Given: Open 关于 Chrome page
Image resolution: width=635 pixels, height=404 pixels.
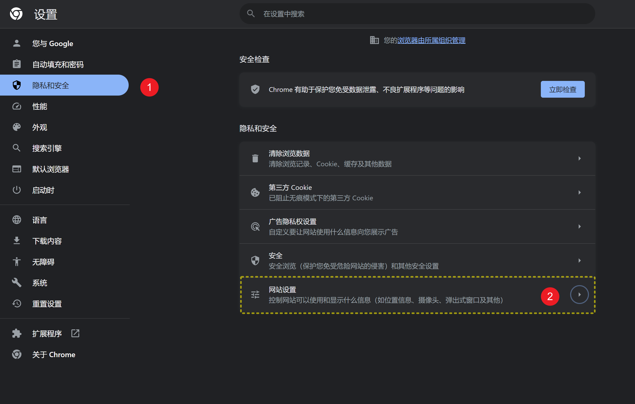Looking at the screenshot, I should coord(54,354).
